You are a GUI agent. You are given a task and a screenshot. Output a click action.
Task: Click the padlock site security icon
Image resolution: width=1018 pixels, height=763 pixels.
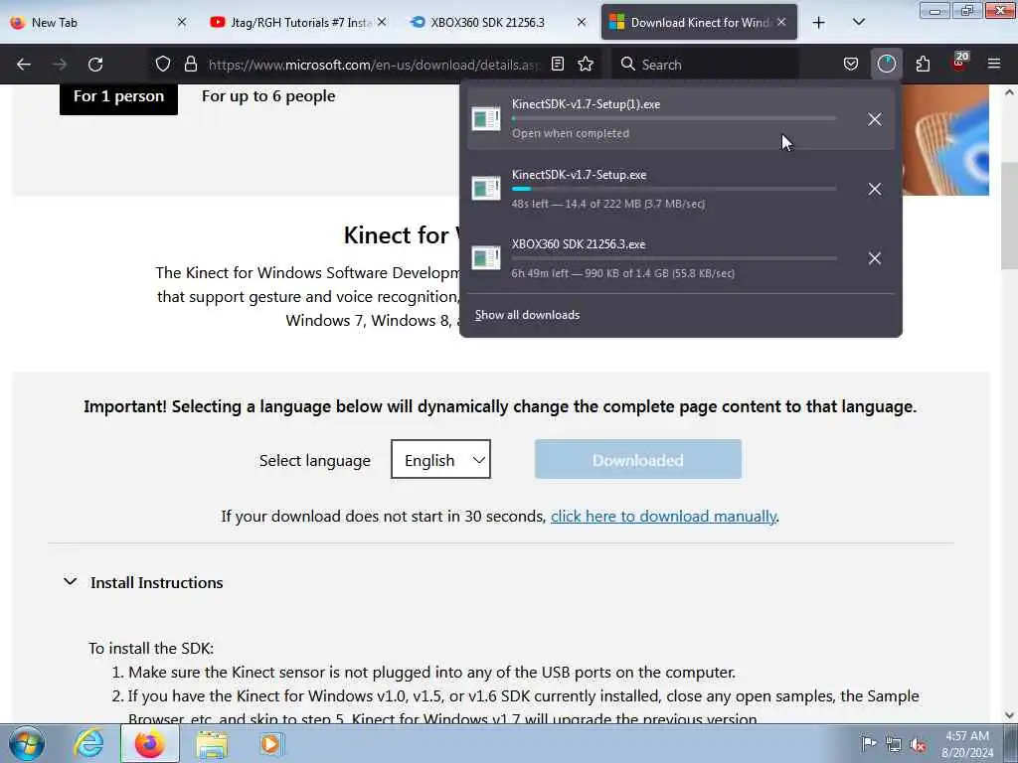coord(190,64)
